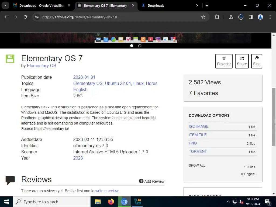Click the Reviews speech bubble icon
Viewport: 276px width, 207px height.
point(10,180)
